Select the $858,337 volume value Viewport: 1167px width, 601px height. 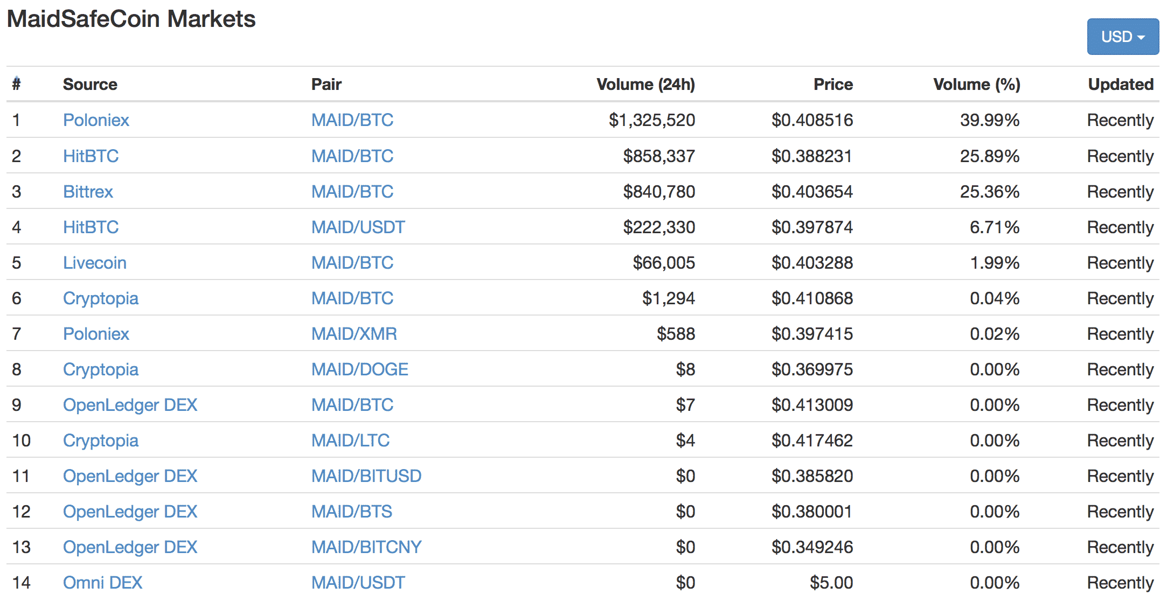click(x=659, y=156)
